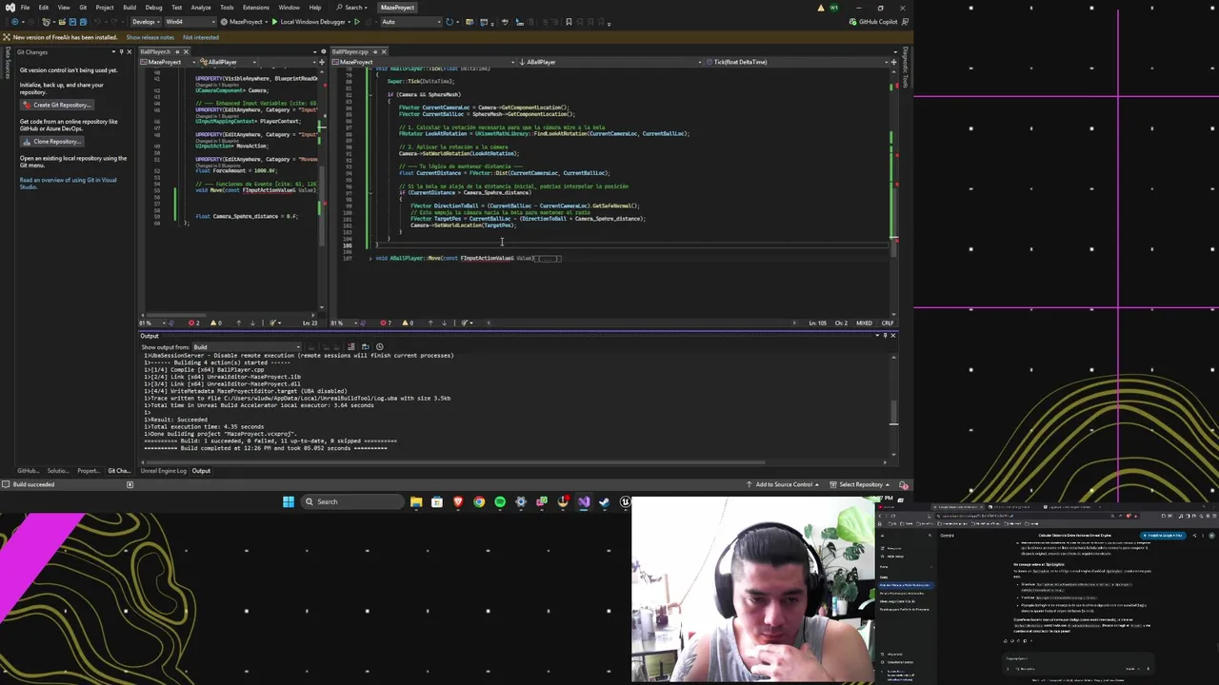The image size is (1219, 685).
Task: Click the Open File folder icon in toolbar
Action: 61,22
